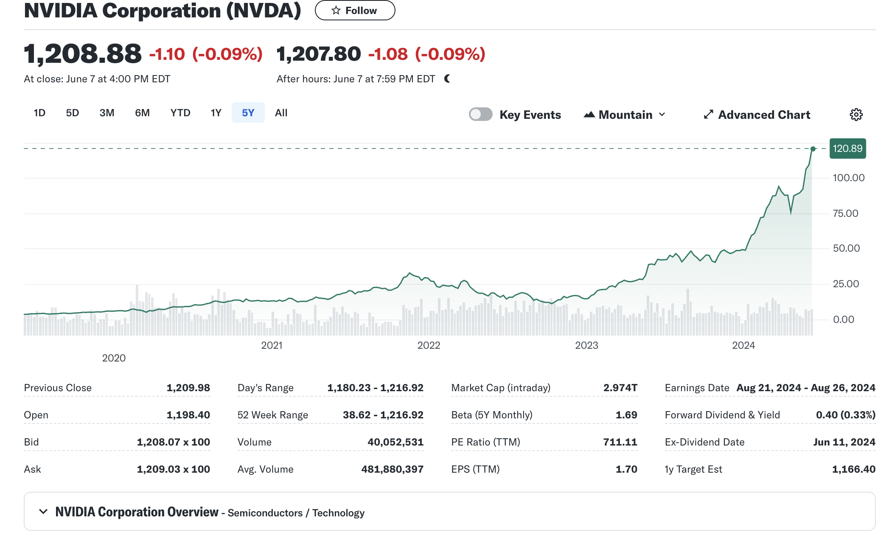Click the 1y Target Est value 1,166.40
Screen dimensions: 886x538
[853, 469]
